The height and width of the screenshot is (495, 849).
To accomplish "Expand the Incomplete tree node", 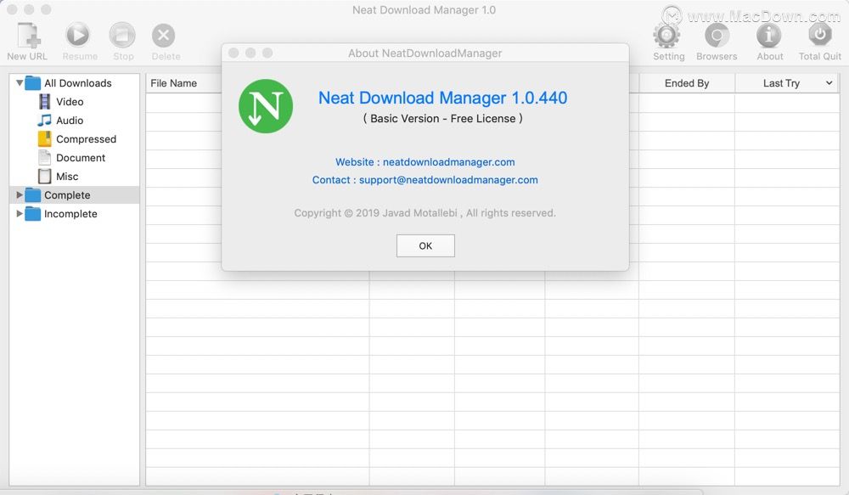I will (20, 213).
